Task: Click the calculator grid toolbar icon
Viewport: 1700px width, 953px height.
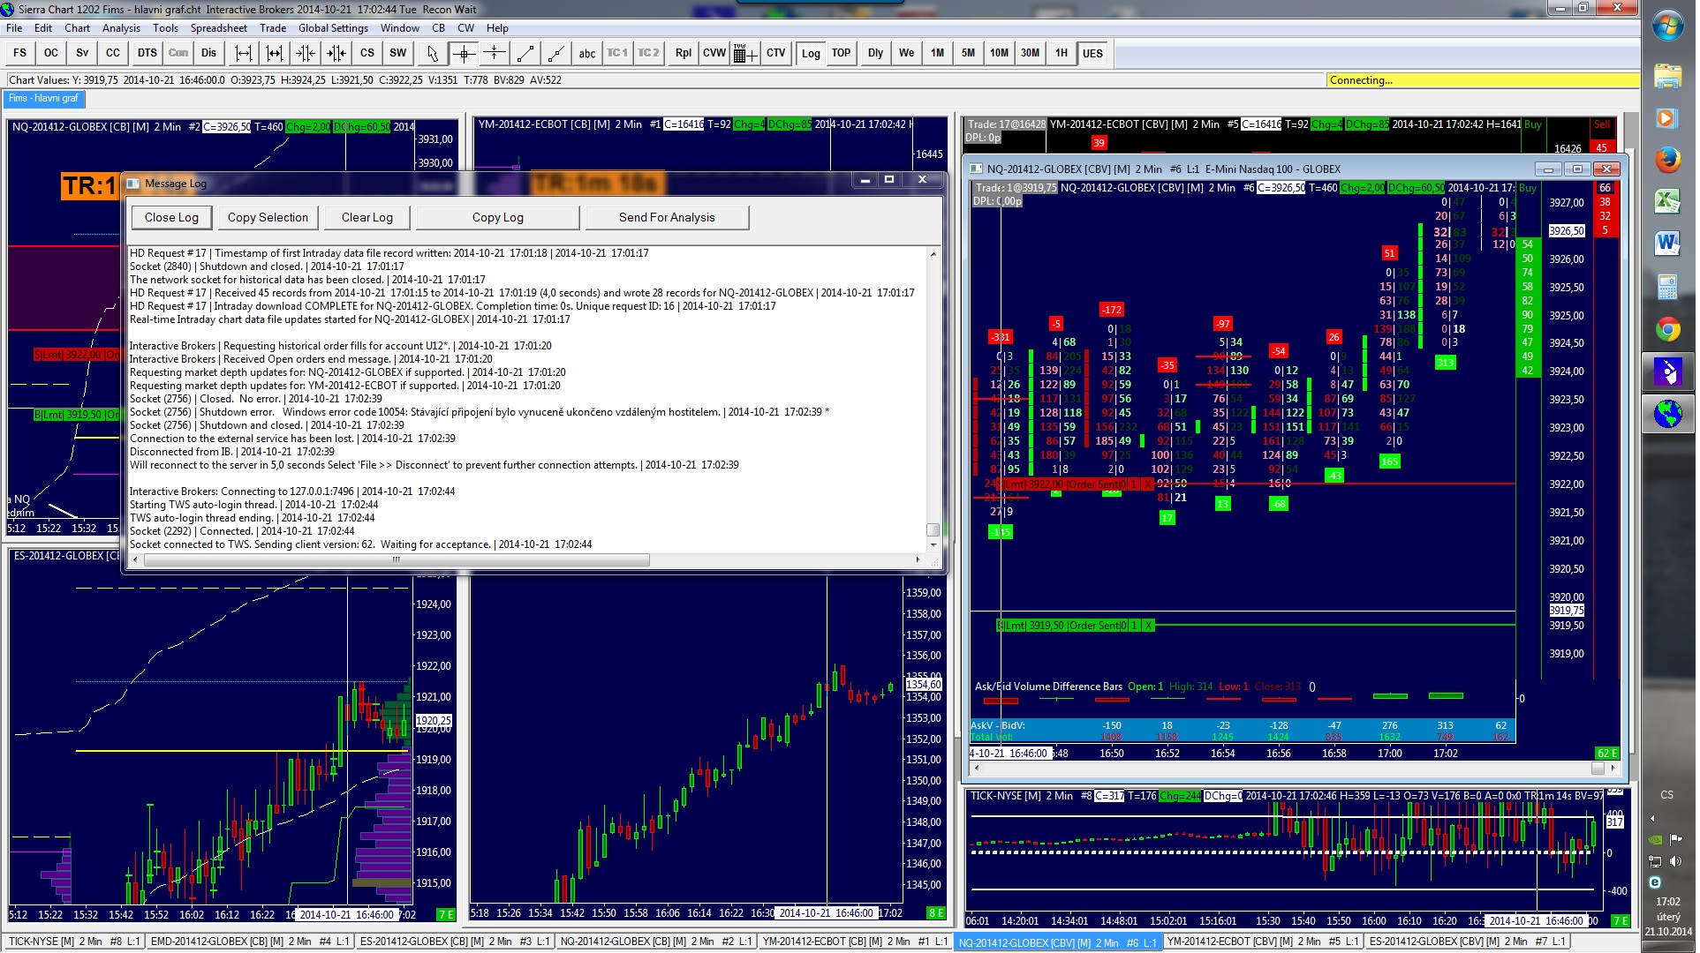Action: tap(744, 53)
